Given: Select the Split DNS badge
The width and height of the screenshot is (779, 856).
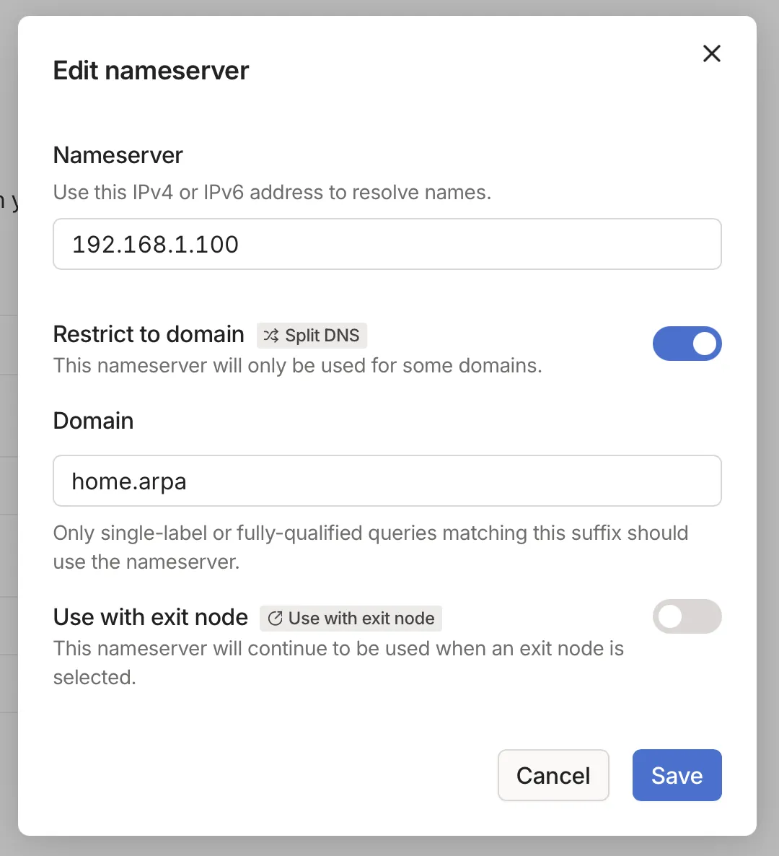Looking at the screenshot, I should [312, 336].
